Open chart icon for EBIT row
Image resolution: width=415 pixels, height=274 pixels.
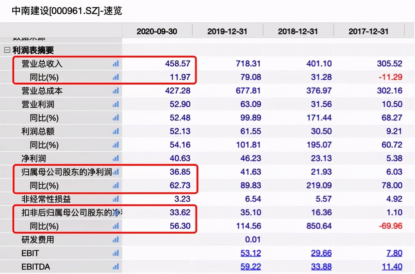tap(116, 253)
